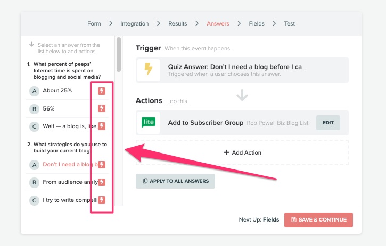Click the yellow lightning Trigger icon
This screenshot has width=386, height=246.
[148, 71]
